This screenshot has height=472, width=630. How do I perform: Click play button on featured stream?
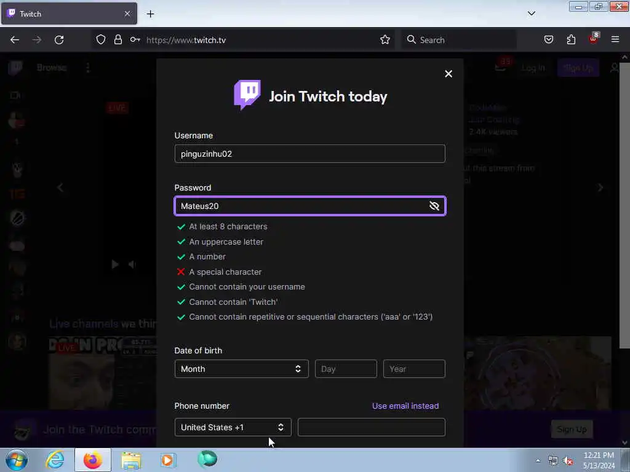click(115, 264)
